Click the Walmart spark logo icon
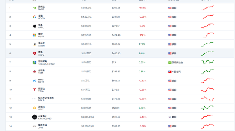 [x=34, y=108]
